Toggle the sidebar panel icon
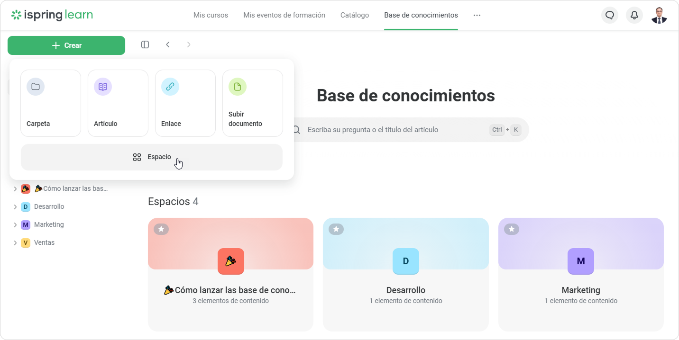 tap(145, 45)
